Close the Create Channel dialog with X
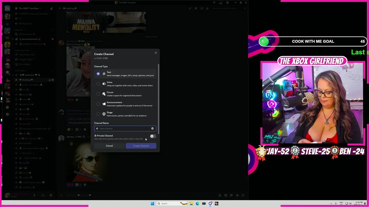 click(156, 53)
